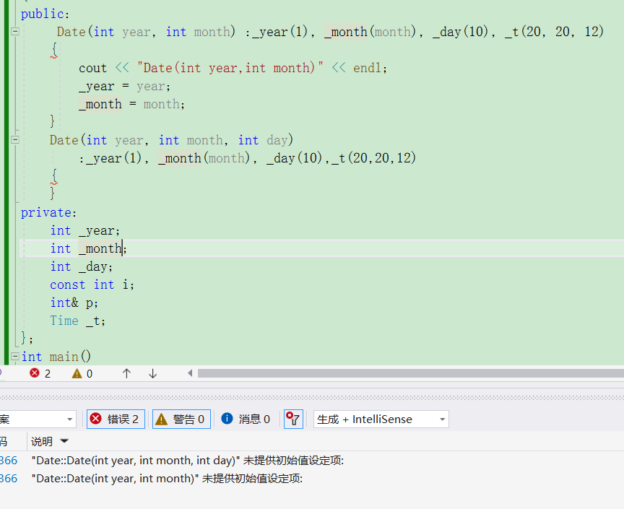Click the 'public:' access specifier
This screenshot has height=509, width=624.
click(x=45, y=14)
